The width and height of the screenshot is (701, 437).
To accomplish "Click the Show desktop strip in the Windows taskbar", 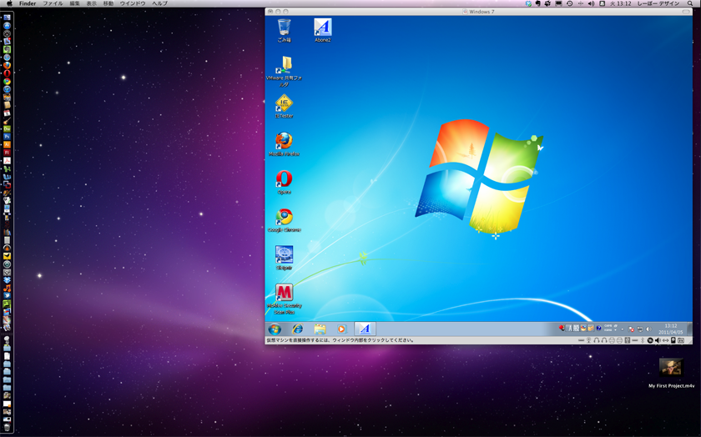I will point(690,329).
